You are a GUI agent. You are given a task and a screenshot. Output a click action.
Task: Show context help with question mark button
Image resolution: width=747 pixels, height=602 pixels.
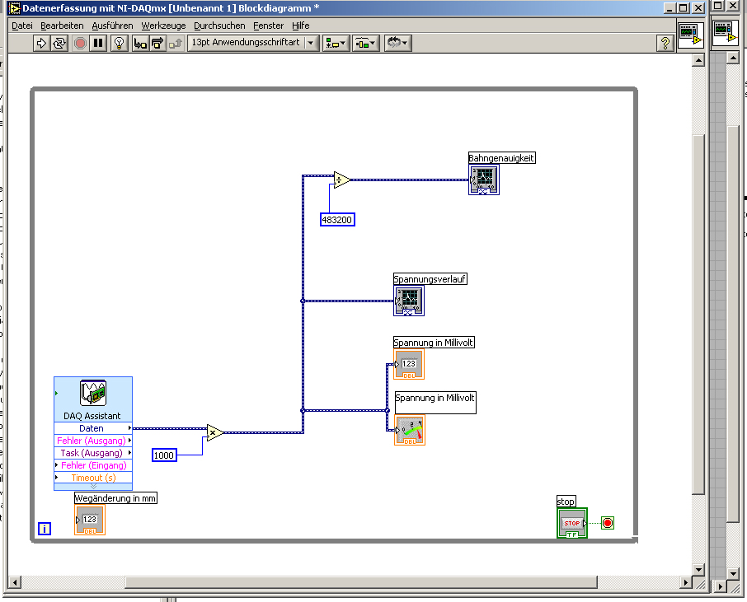(x=665, y=44)
